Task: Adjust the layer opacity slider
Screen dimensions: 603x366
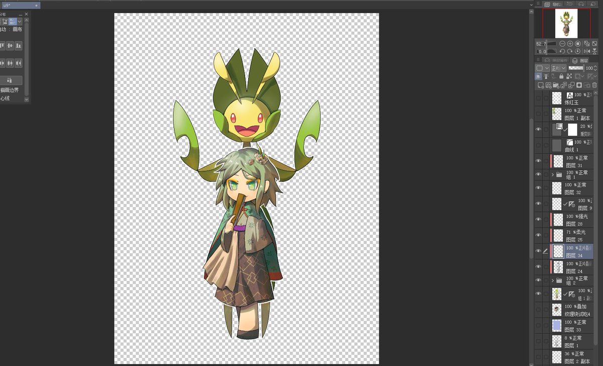Action: click(576, 68)
